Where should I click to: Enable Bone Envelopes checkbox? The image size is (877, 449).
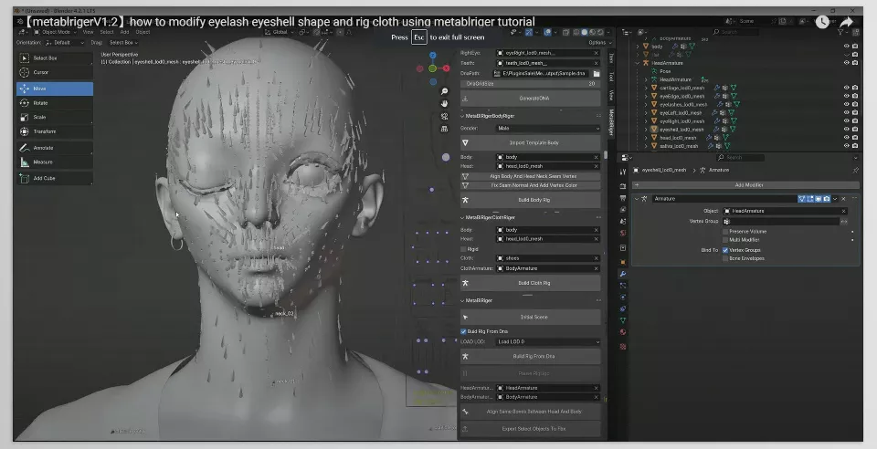tap(725, 258)
